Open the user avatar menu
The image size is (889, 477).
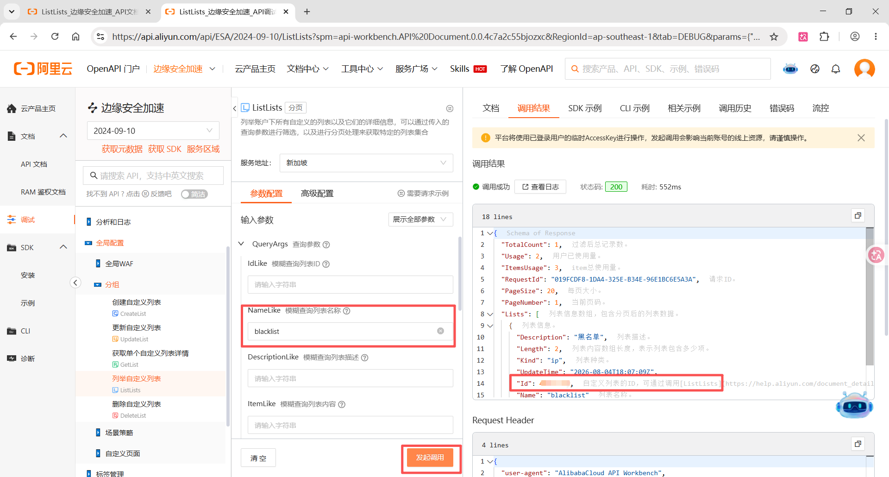(x=864, y=69)
